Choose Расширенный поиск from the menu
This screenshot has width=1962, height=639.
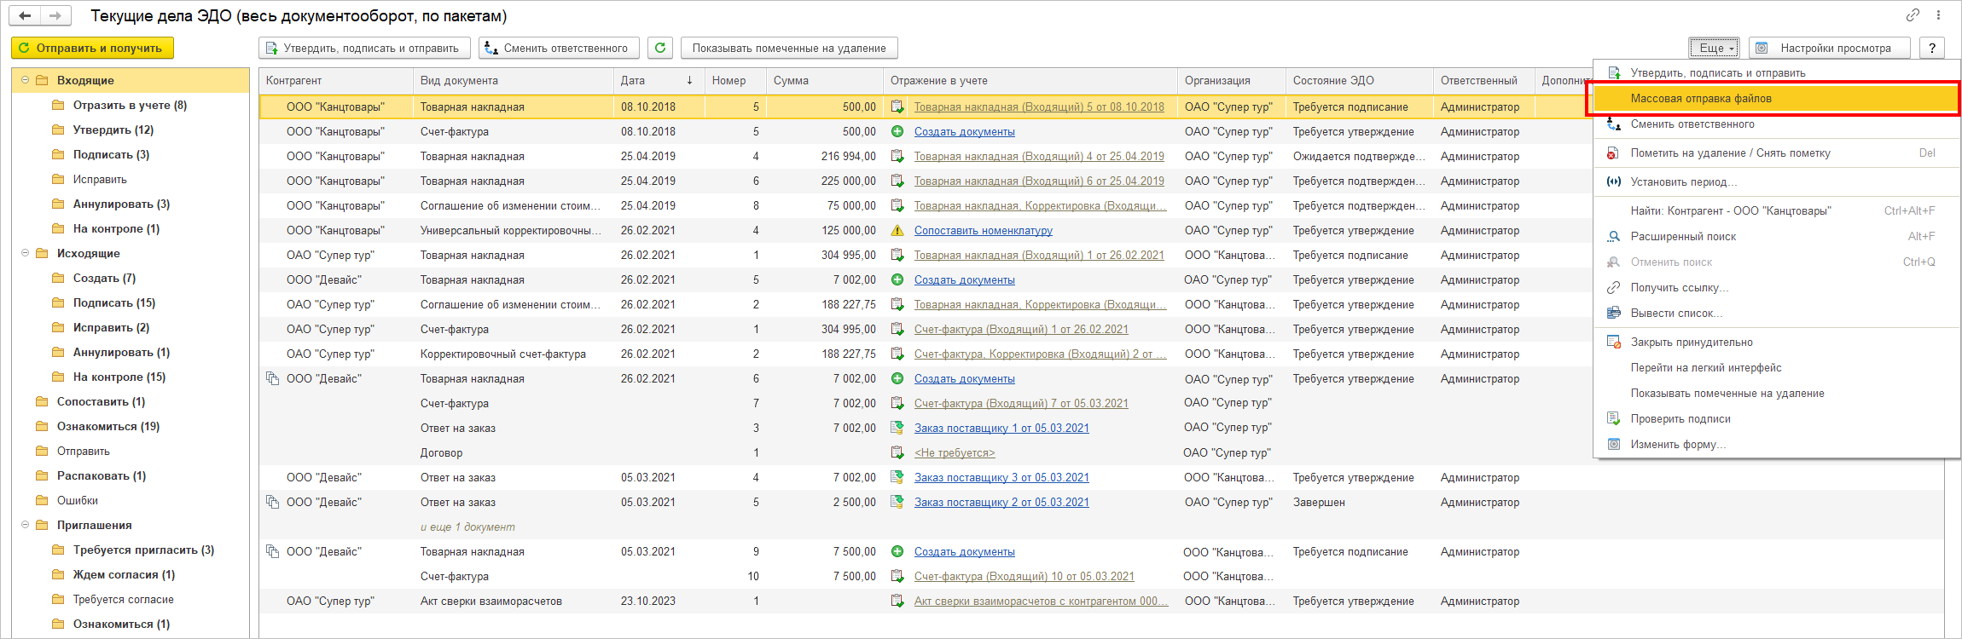point(1682,237)
